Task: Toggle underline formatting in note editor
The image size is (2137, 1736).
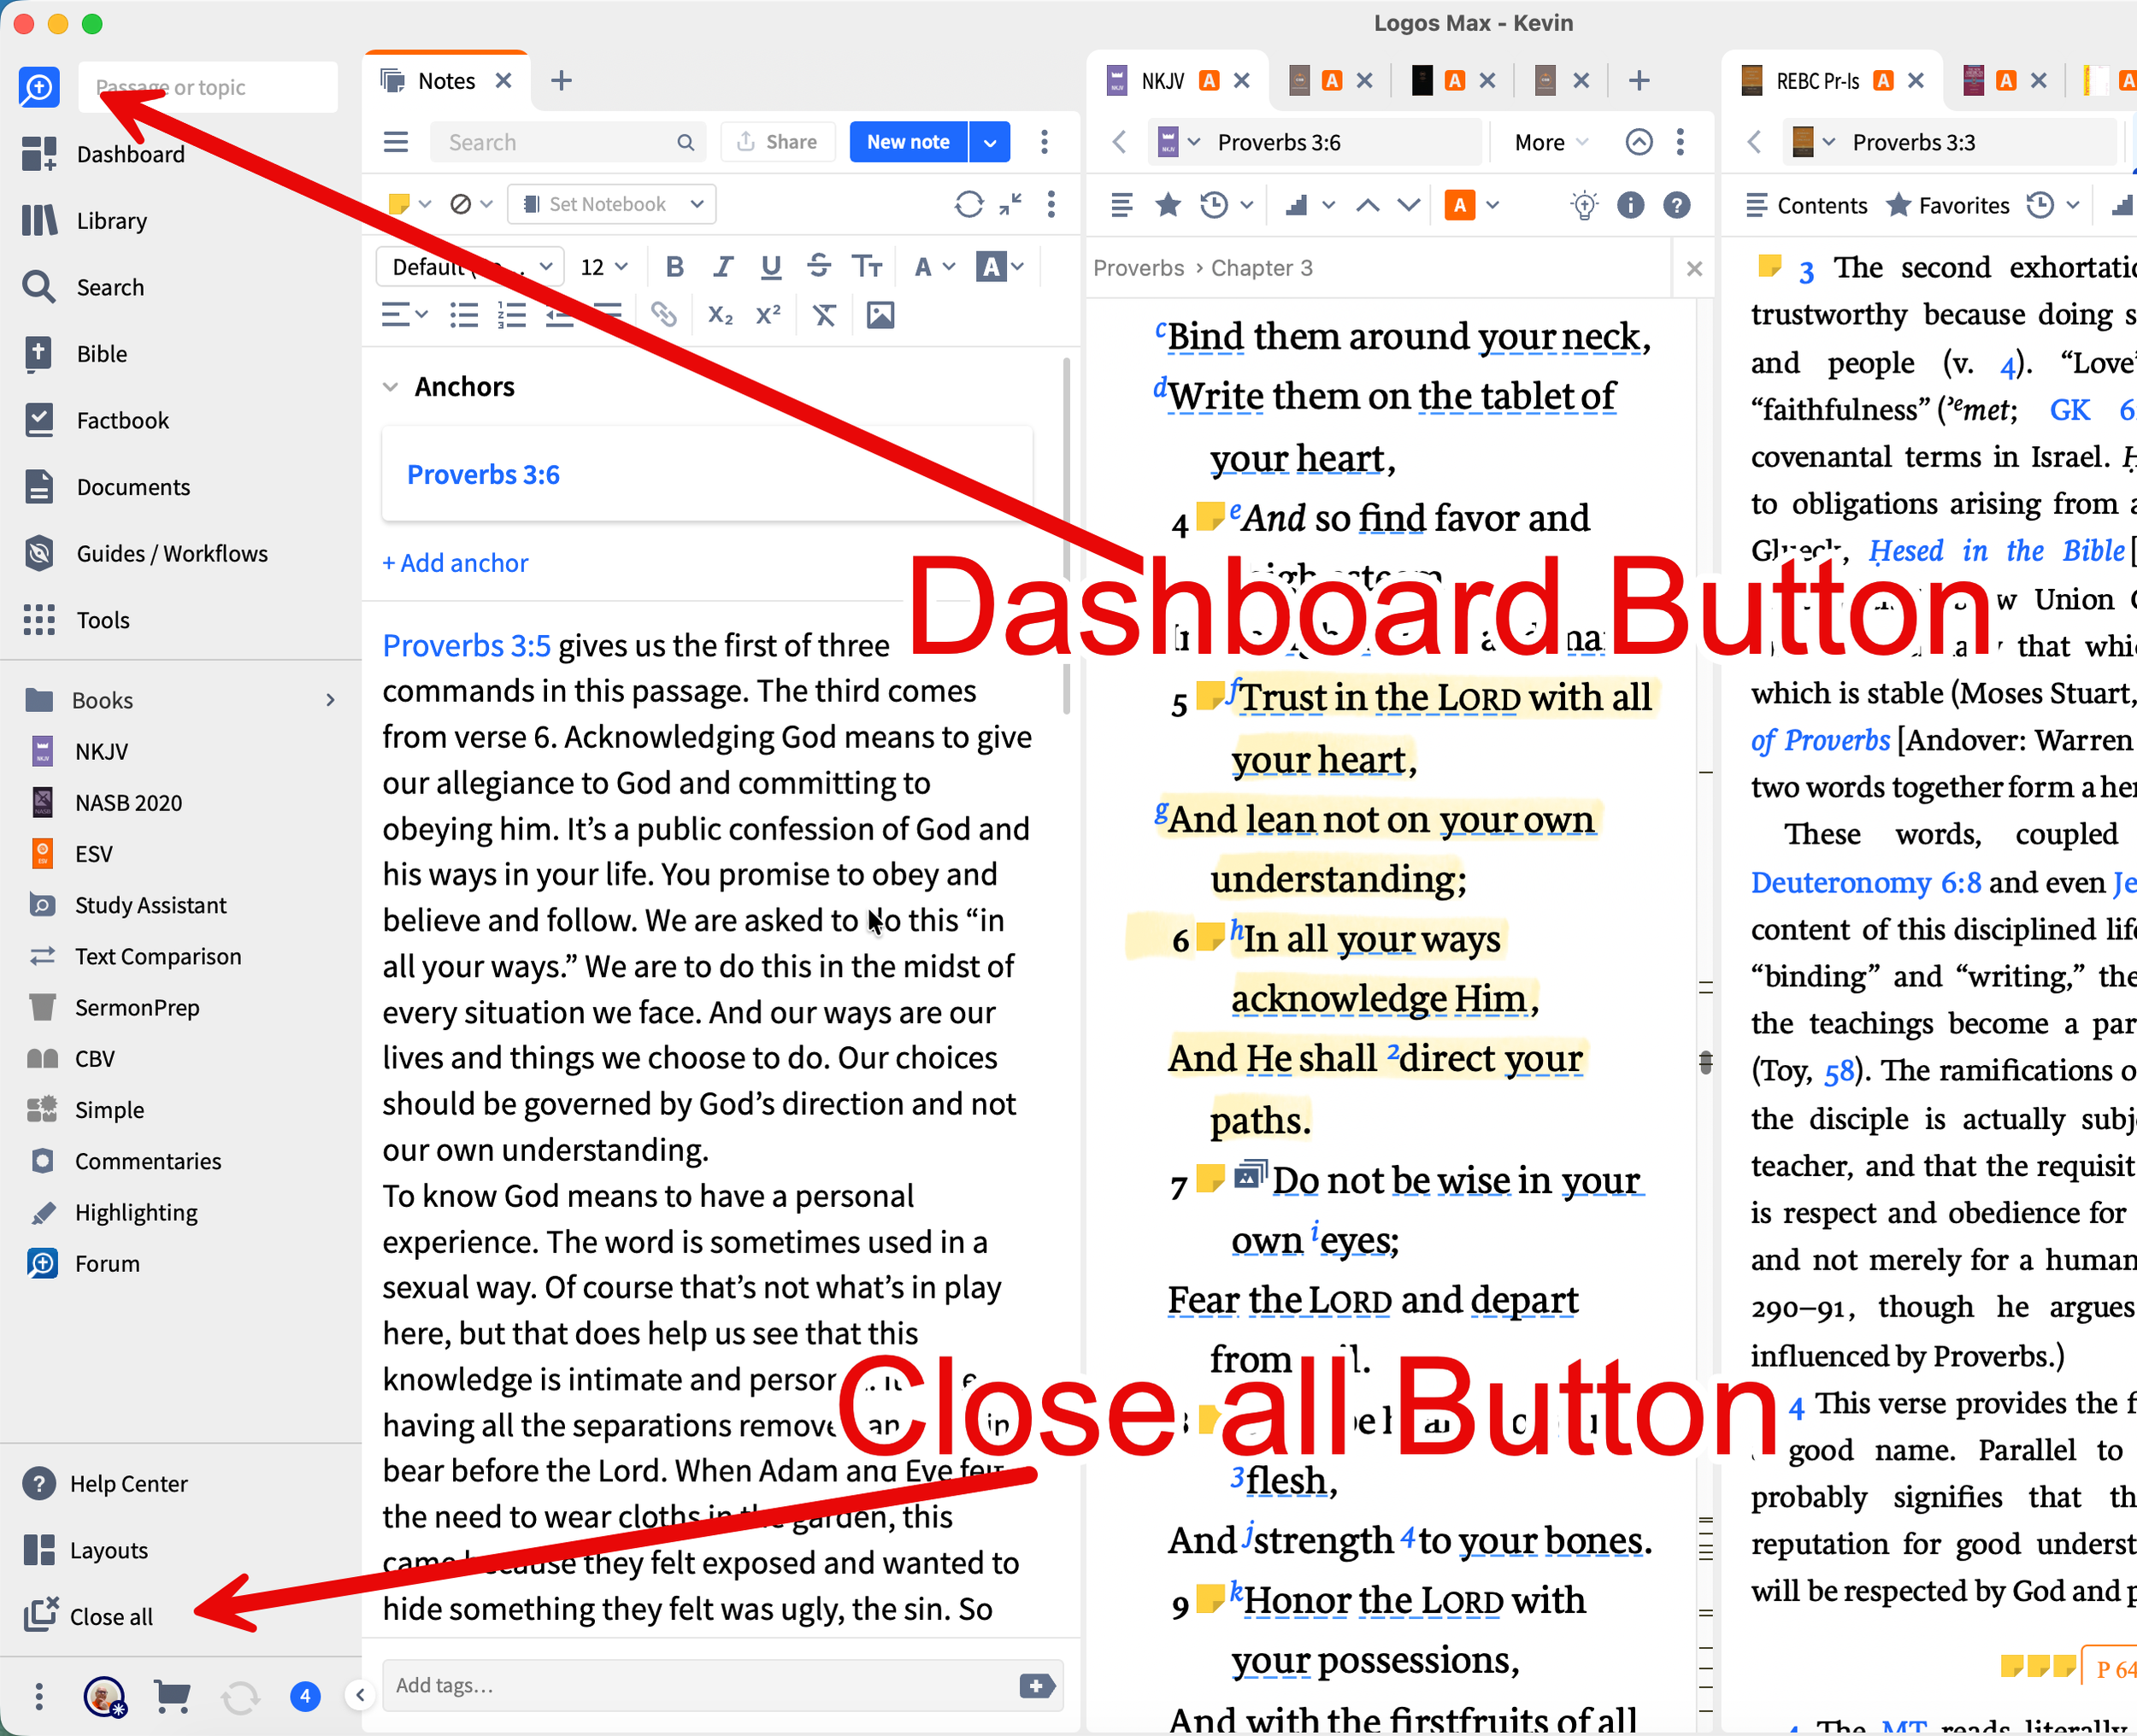Action: pyautogui.click(x=770, y=267)
